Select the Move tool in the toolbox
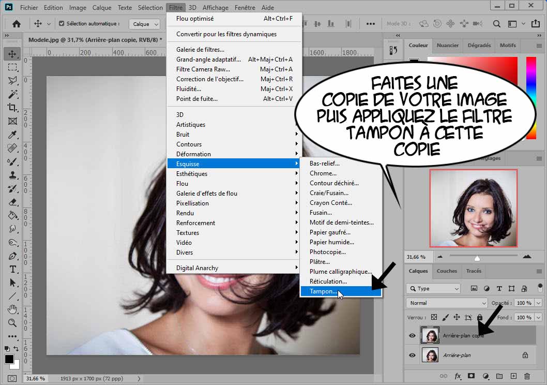Screen dimensions: 547x385 tap(12, 54)
